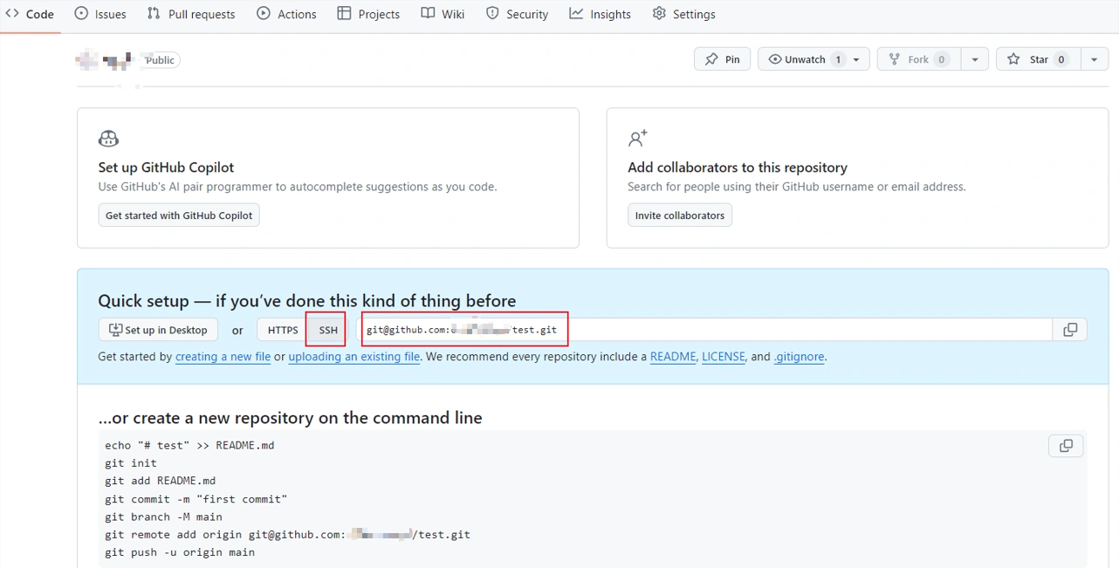This screenshot has width=1119, height=568.
Task: Click the Star count badge
Action: click(x=1061, y=59)
